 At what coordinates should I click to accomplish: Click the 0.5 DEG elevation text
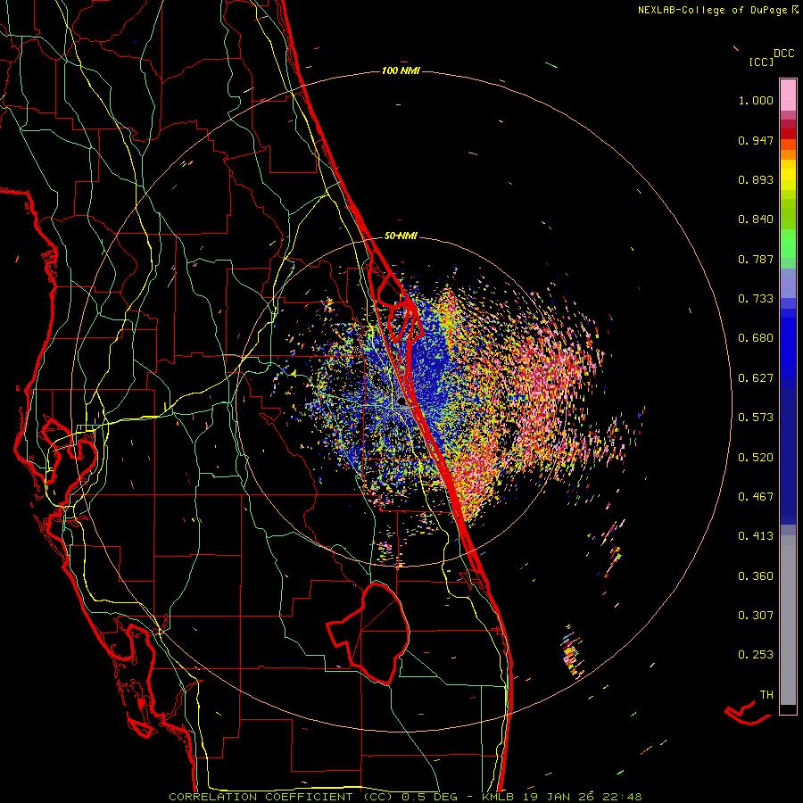click(x=429, y=797)
